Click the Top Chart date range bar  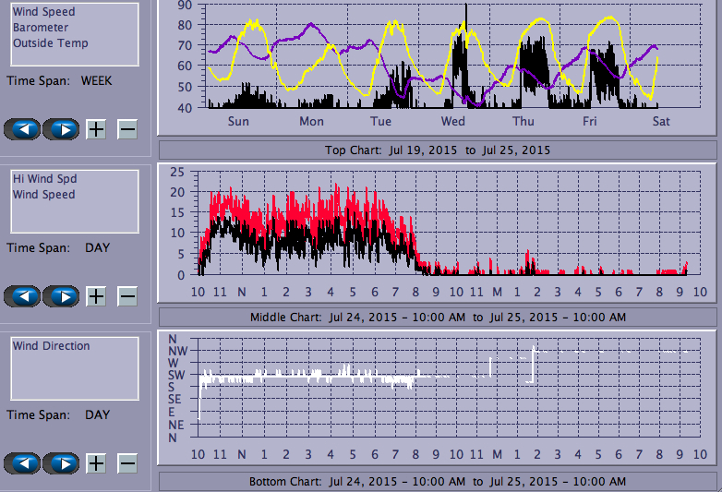[x=438, y=150]
